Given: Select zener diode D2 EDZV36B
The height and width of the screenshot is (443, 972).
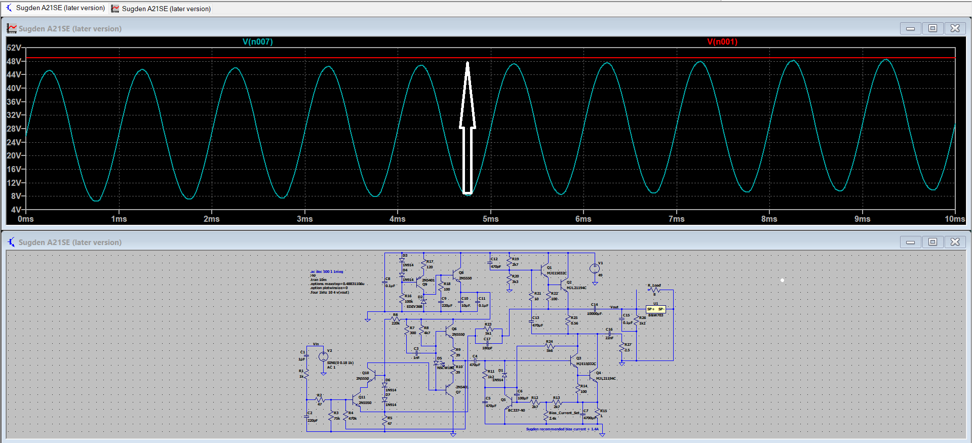Looking at the screenshot, I should click(424, 301).
